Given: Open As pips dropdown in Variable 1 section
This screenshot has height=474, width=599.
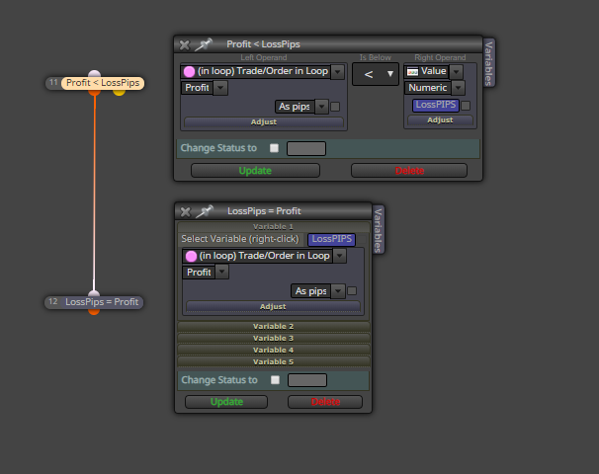Looking at the screenshot, I should (x=338, y=291).
